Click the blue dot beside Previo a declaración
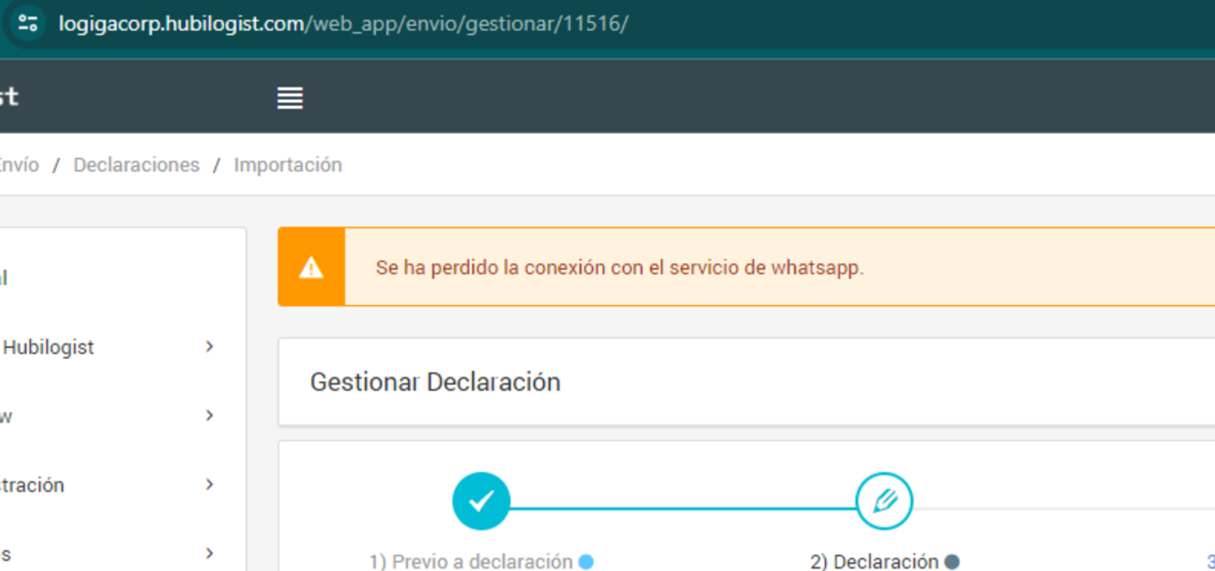 pyautogui.click(x=586, y=562)
